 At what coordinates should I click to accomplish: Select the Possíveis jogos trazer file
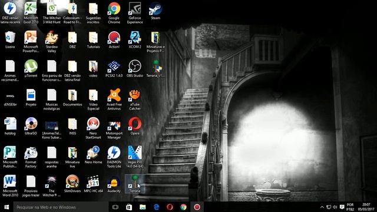click(x=31, y=186)
